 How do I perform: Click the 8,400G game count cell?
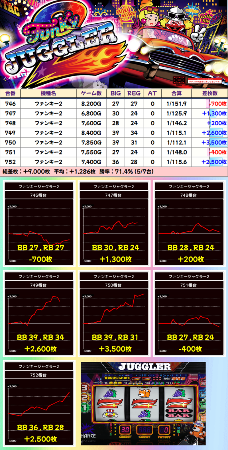tap(91, 133)
